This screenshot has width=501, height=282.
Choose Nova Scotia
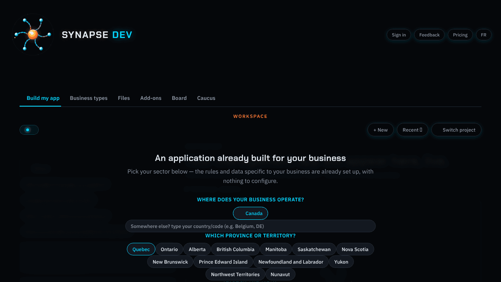coord(355,249)
